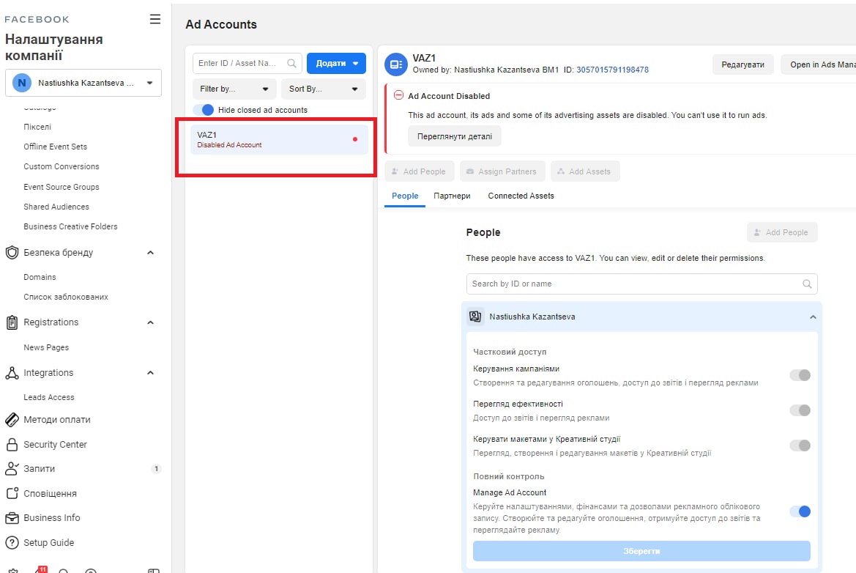Click the red Ad Account Disabled warning icon
Viewport: 856px width, 573px height.
pyautogui.click(x=398, y=95)
